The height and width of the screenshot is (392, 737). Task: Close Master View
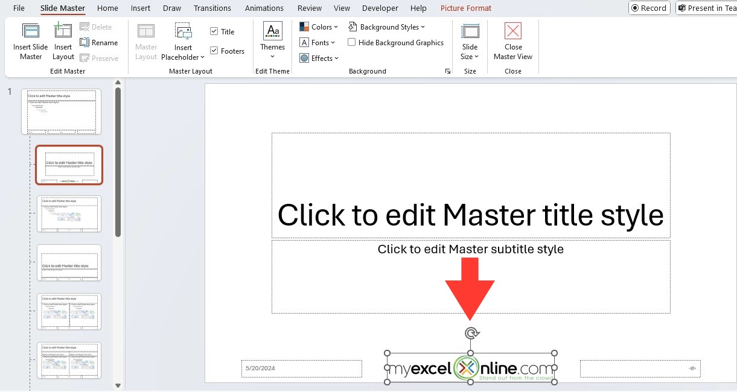point(513,41)
